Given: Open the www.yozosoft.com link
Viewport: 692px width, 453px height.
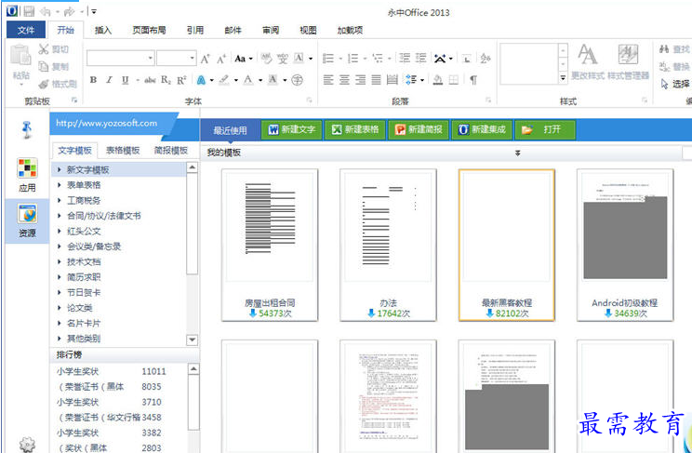Looking at the screenshot, I should click(106, 123).
